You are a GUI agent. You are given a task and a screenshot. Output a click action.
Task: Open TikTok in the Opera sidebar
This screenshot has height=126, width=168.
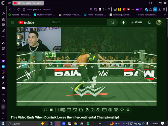pos(3,77)
